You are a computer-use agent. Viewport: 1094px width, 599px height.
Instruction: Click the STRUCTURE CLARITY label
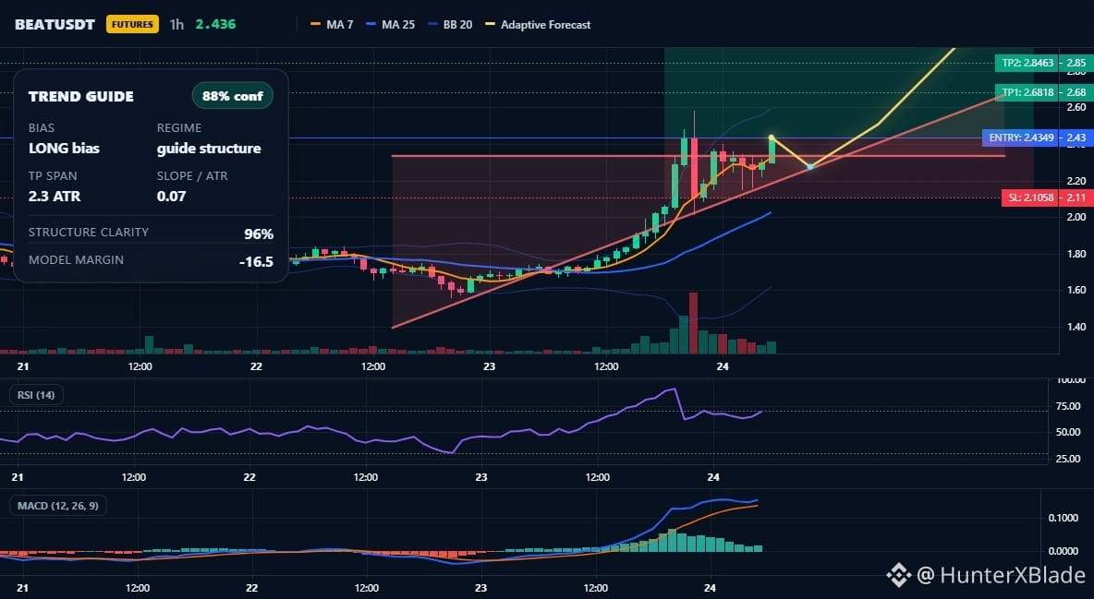[89, 233]
